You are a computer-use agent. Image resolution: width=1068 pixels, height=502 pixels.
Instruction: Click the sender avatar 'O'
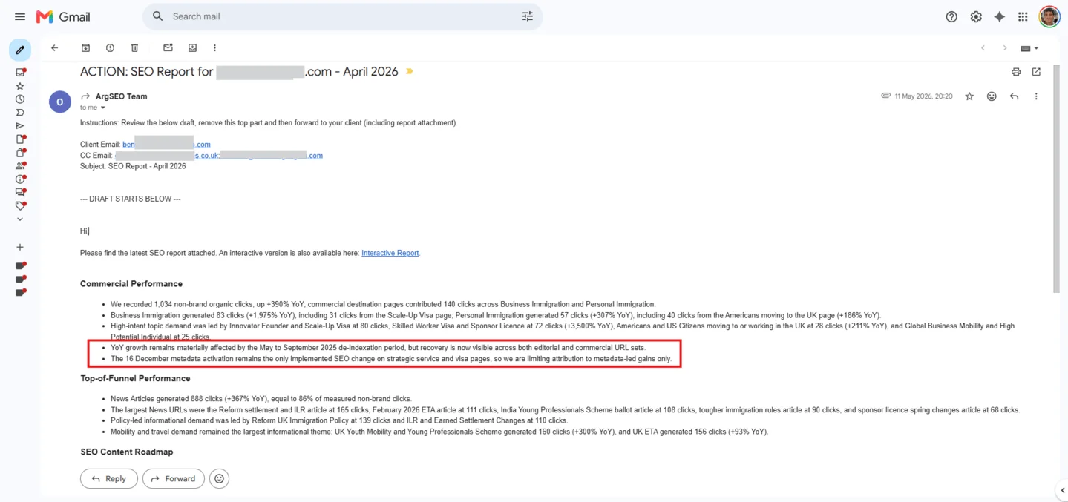tap(60, 102)
